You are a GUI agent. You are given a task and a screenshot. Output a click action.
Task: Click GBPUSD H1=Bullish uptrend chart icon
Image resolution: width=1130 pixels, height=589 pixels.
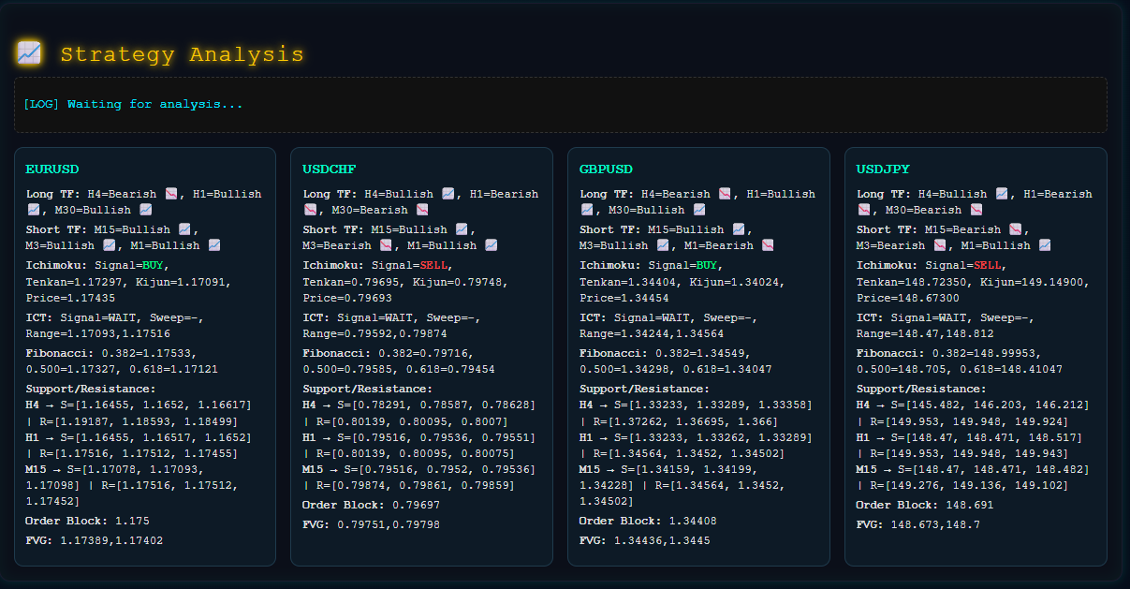point(587,210)
